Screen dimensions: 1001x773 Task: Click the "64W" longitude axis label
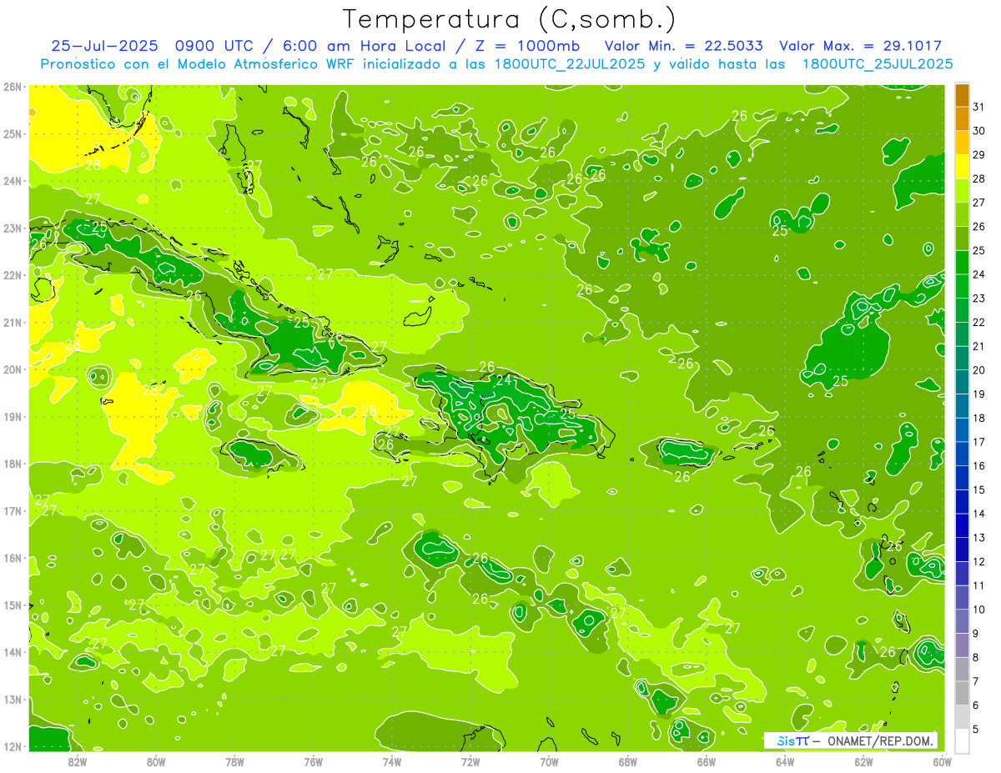click(x=785, y=761)
